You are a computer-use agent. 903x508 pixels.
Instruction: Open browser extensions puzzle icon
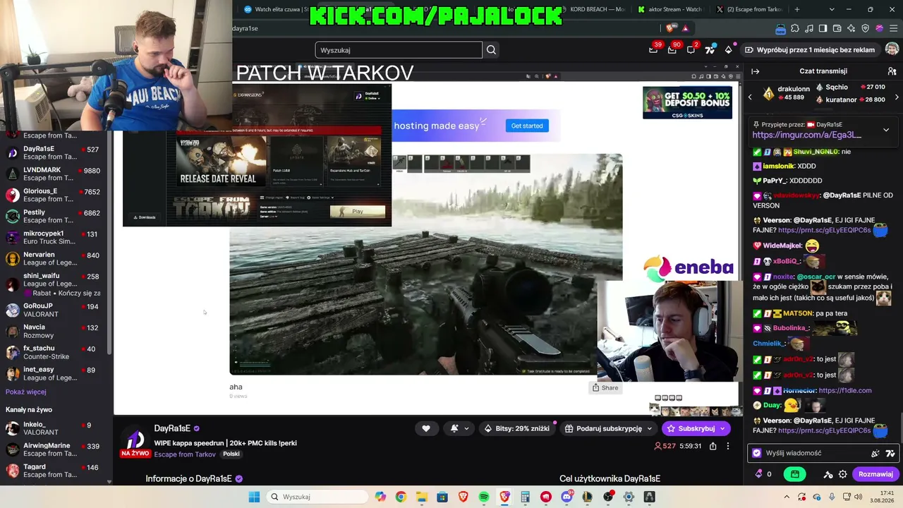click(795, 28)
